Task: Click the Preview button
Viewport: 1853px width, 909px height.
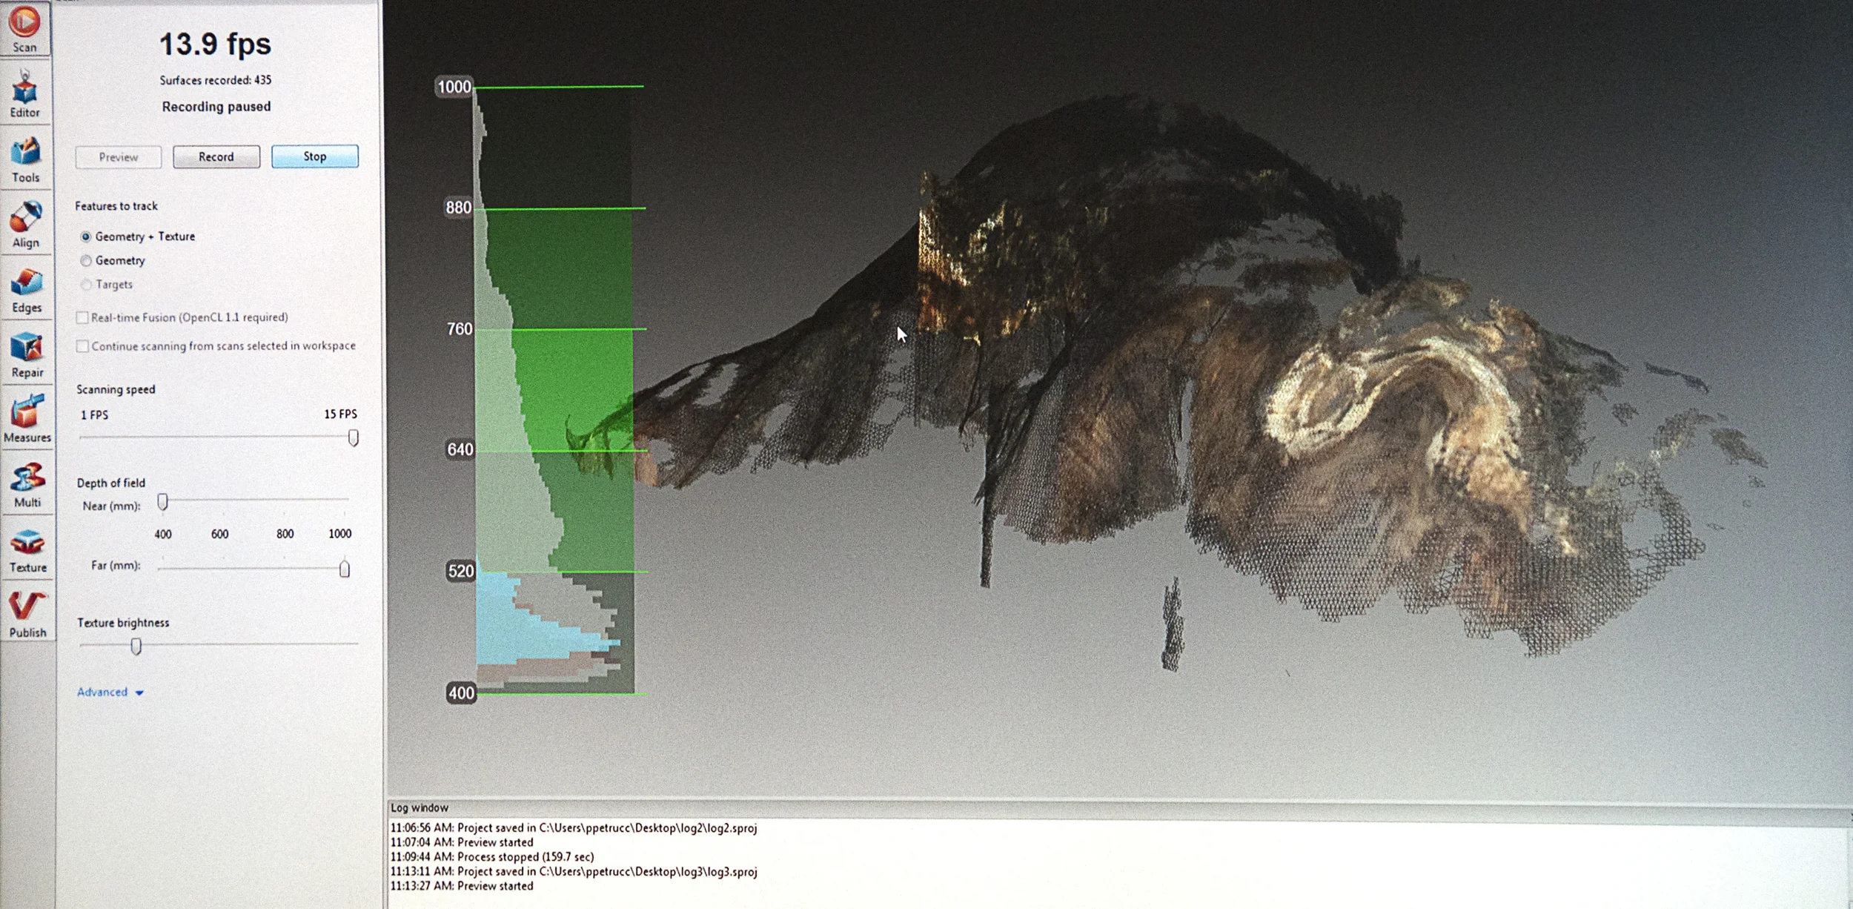Action: point(119,157)
